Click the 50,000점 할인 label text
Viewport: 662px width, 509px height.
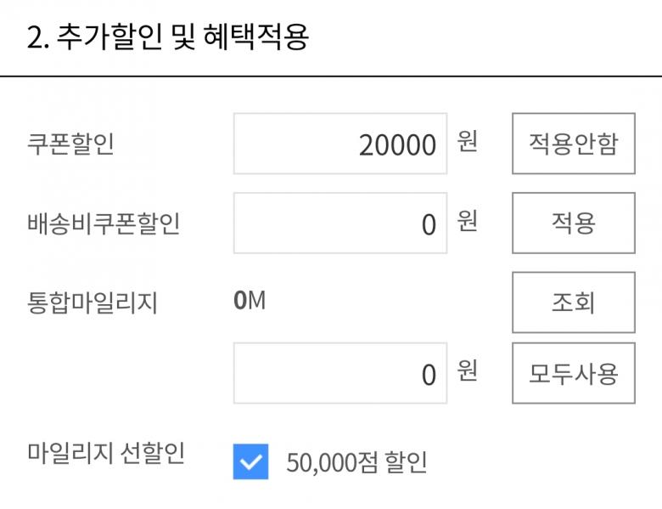pos(356,463)
